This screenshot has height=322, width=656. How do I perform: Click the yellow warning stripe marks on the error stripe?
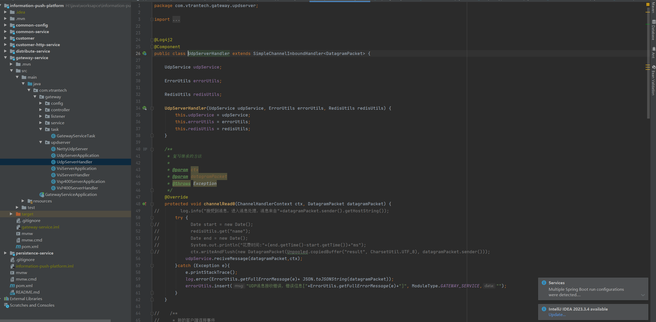647,67
